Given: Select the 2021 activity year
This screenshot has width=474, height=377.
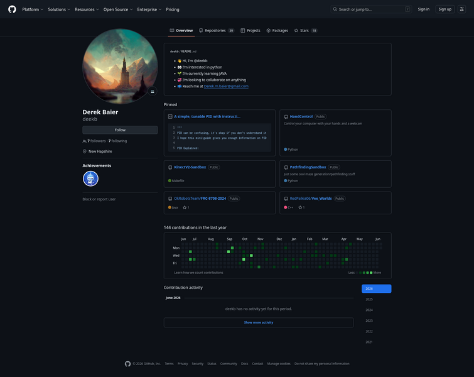Looking at the screenshot, I should click(376, 342).
